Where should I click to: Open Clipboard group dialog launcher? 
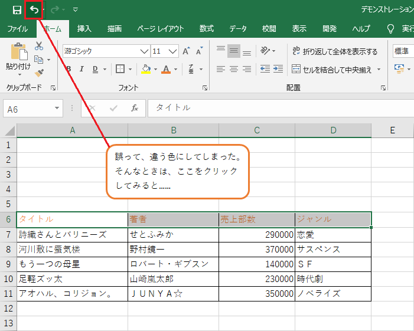[x=53, y=88]
